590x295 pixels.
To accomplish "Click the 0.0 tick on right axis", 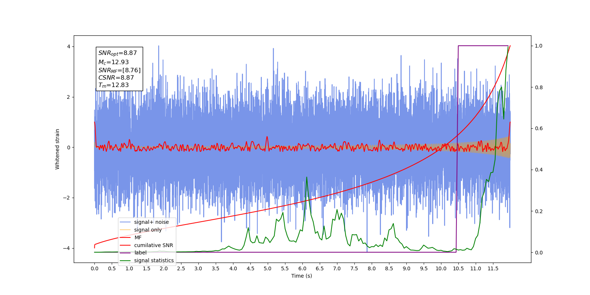I will pyautogui.click(x=539, y=253).
